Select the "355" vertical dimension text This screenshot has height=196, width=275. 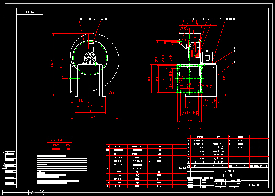pyautogui.click(x=157, y=79)
